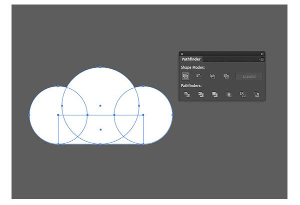The height and width of the screenshot is (205, 300).
Task: Click the center point of the rectangle
Action: pos(100,130)
